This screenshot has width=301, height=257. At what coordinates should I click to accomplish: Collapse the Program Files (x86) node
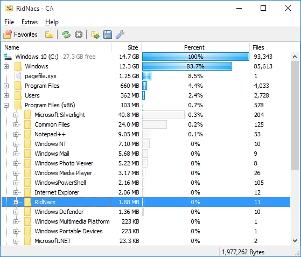coord(6,105)
